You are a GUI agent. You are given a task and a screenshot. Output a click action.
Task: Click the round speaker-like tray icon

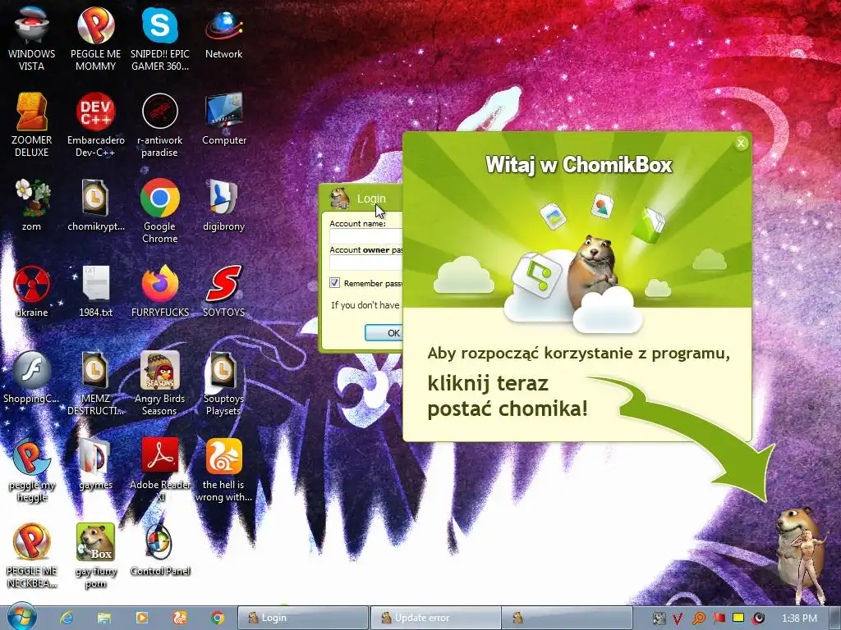758,619
